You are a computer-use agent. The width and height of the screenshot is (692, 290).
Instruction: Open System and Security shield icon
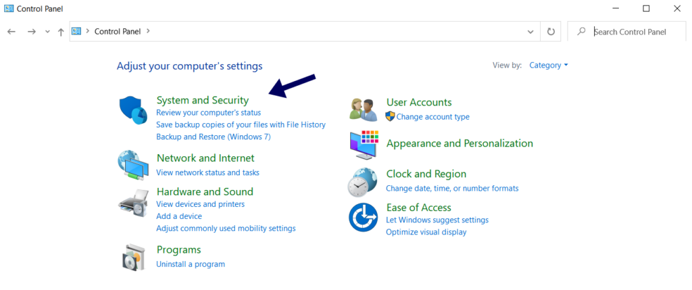(x=133, y=111)
